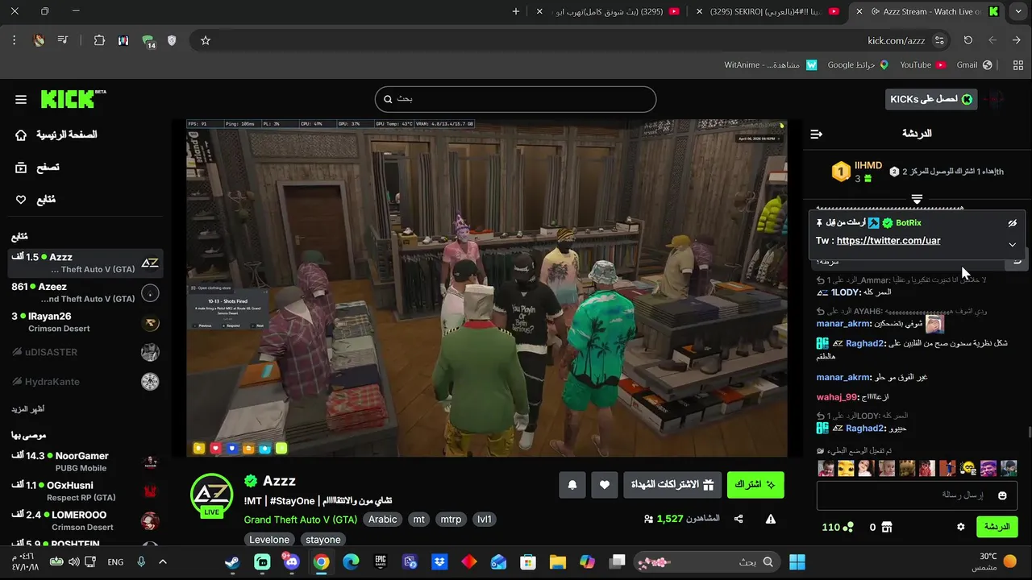Open OGxHusni recommended channel

(85, 491)
